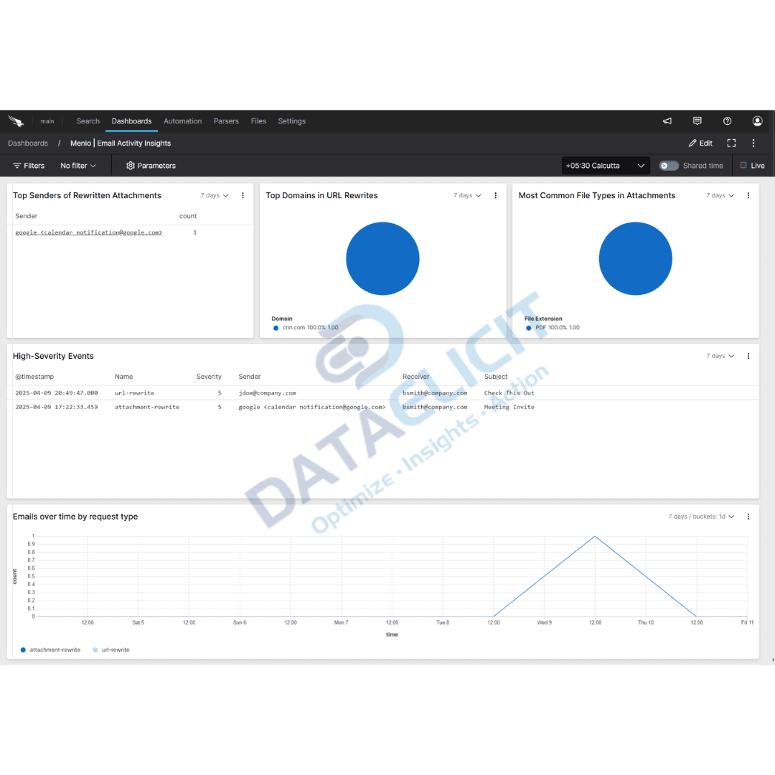Viewport: 775px width, 775px height.
Task: Open the feedback comment icon
Action: click(697, 121)
